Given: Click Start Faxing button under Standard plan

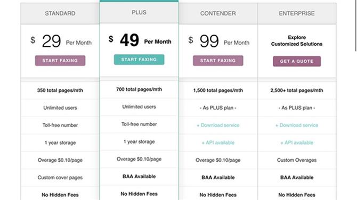Looking at the screenshot, I should pyautogui.click(x=60, y=61).
